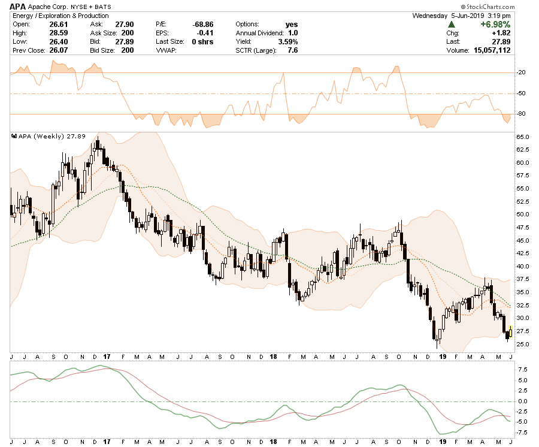Viewport: 539px width, 447px height.
Task: Click the Open value 26.61
Action: coord(59,25)
